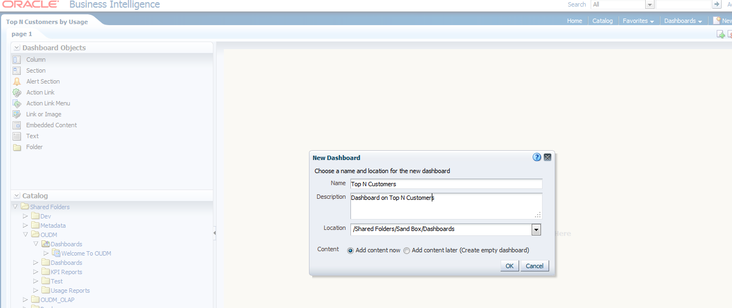Click the Top N Customers by Usage title

[x=47, y=22]
